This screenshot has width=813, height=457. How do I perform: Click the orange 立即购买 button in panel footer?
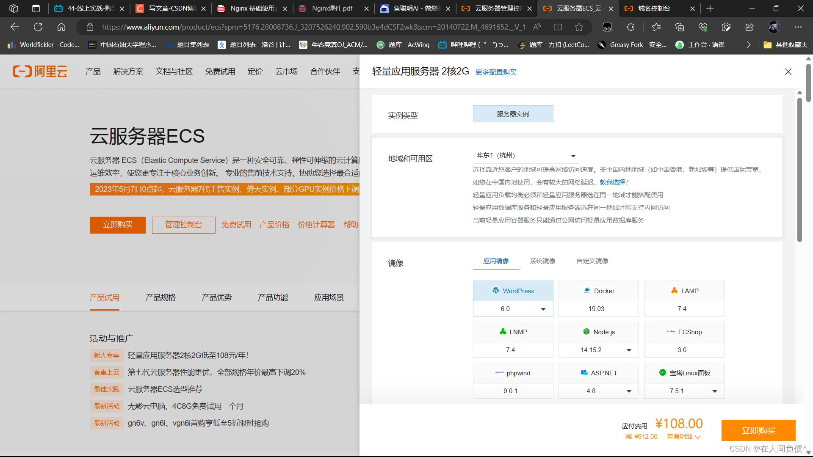click(758, 430)
